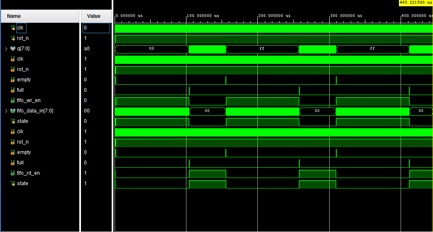Screen dimensions: 433x232
Task: Click the a0 value of q[7:0]
Action: point(87,49)
